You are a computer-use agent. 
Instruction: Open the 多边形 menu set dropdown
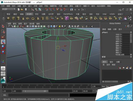(x=9, y=9)
